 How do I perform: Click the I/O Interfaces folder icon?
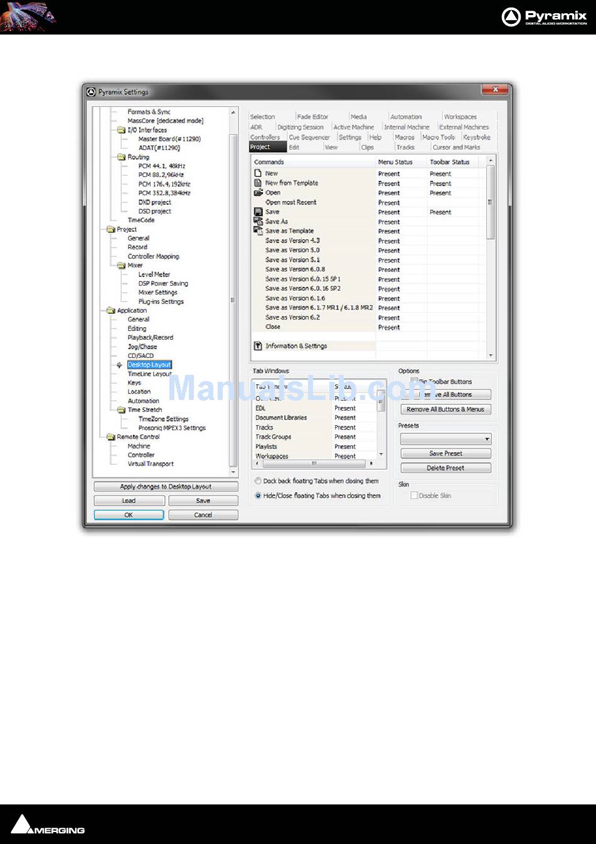[x=122, y=130]
